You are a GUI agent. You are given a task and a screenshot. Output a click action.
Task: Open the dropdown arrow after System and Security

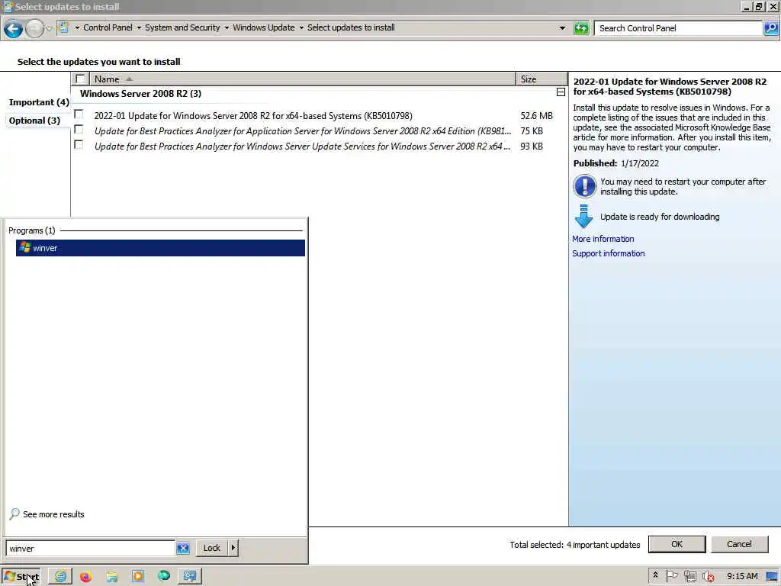click(x=227, y=27)
